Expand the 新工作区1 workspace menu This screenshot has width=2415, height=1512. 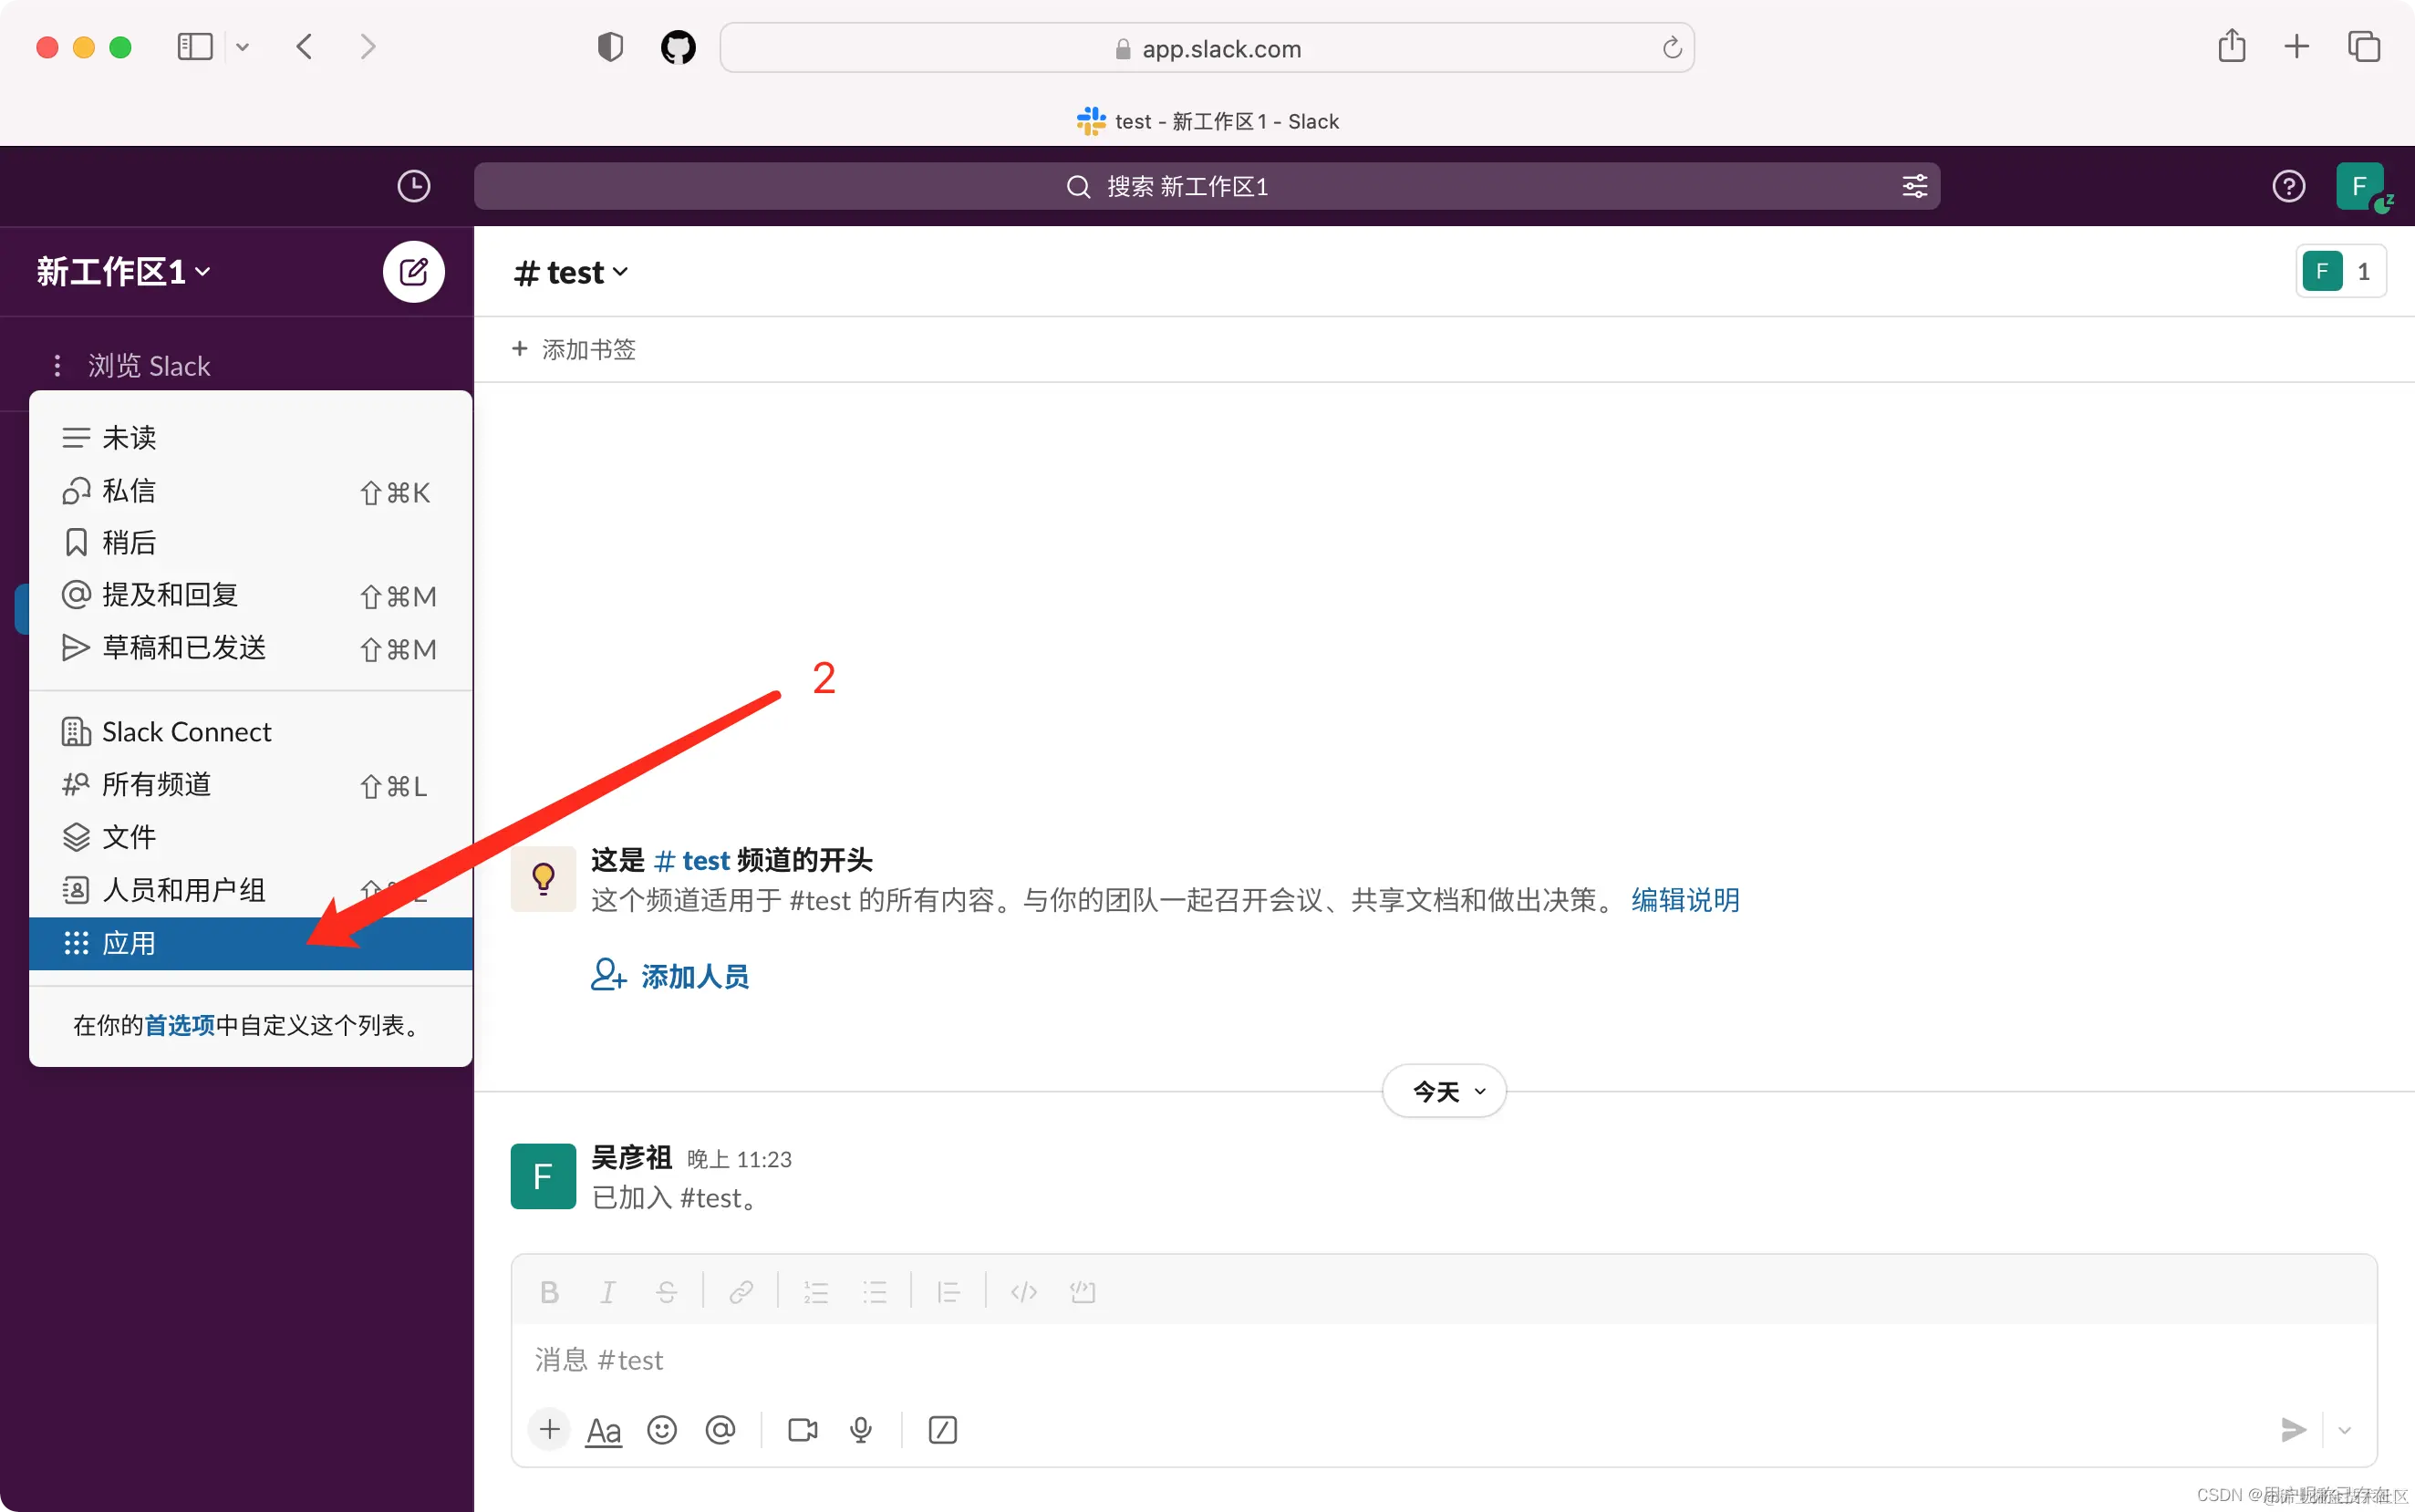click(x=124, y=271)
